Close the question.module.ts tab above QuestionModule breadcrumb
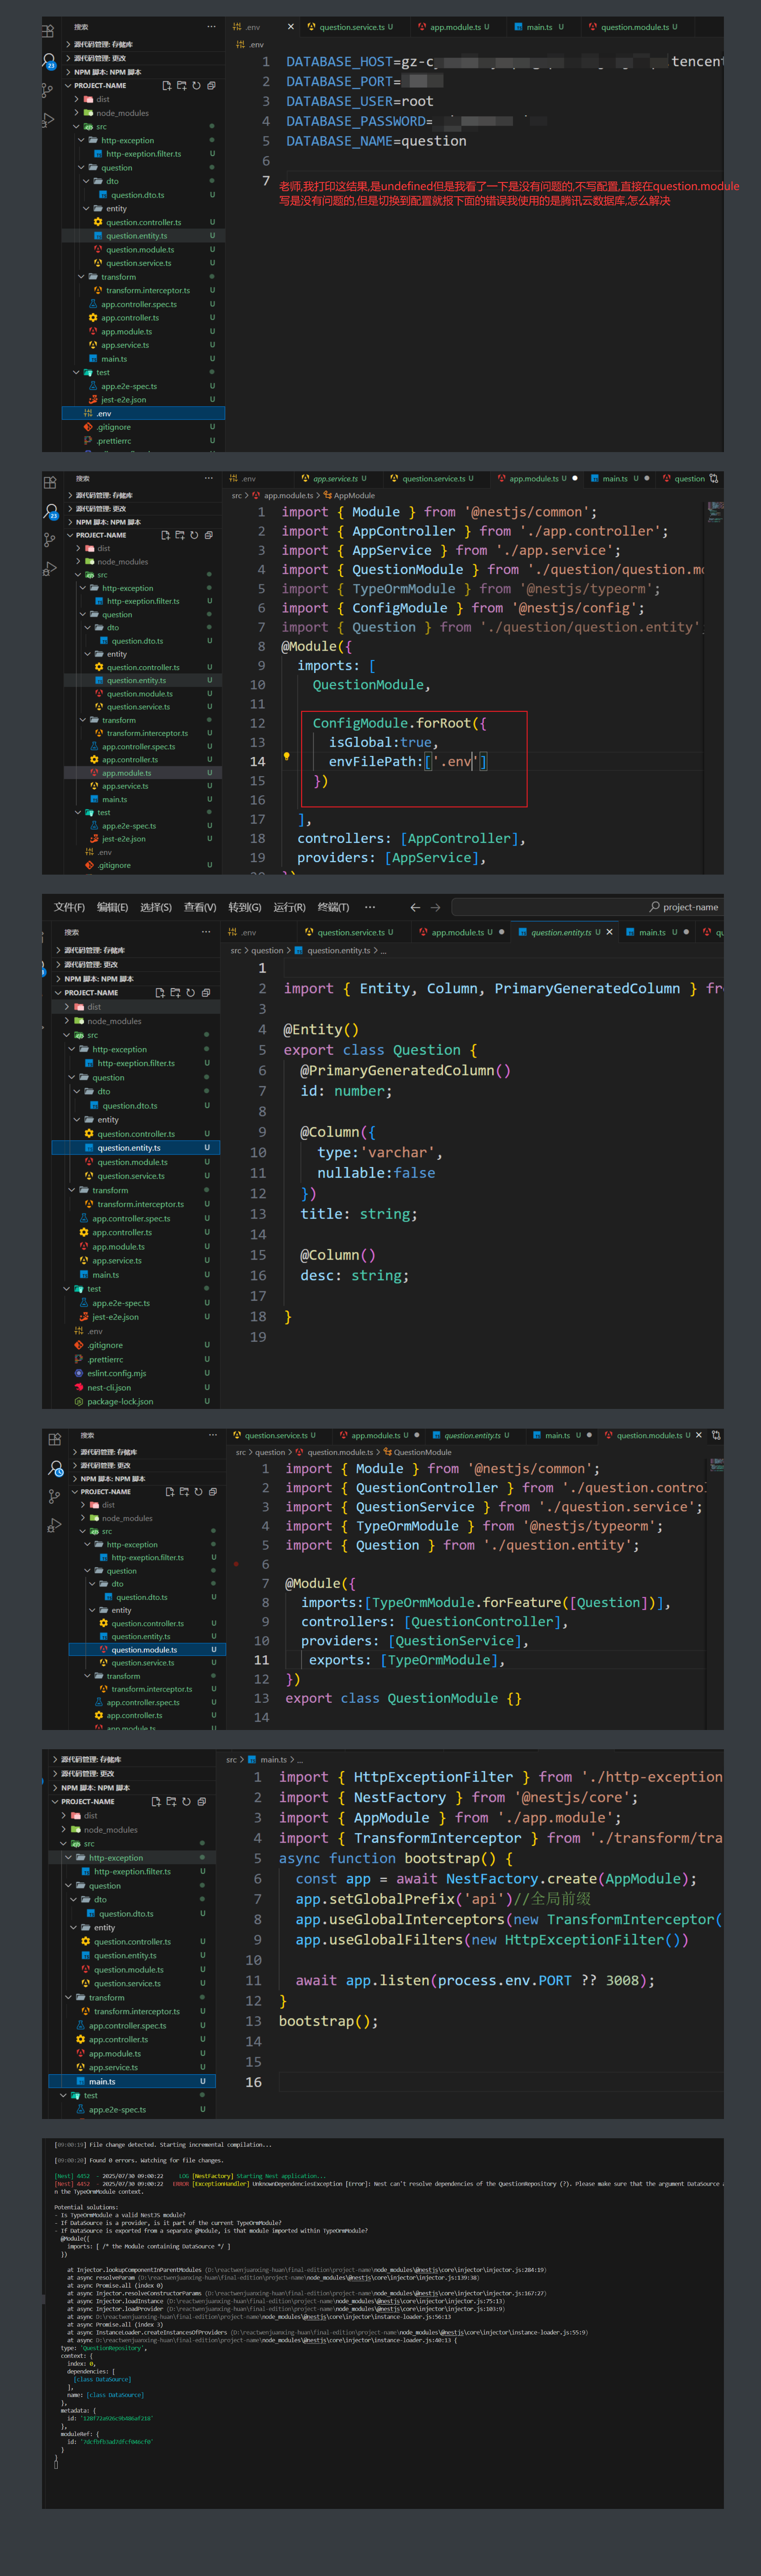 [699, 1435]
